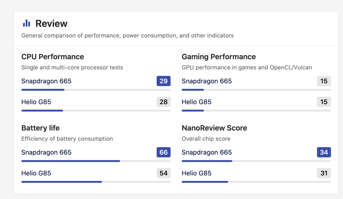
Task: Select the Gaming Performance section title
Action: pyautogui.click(x=218, y=57)
